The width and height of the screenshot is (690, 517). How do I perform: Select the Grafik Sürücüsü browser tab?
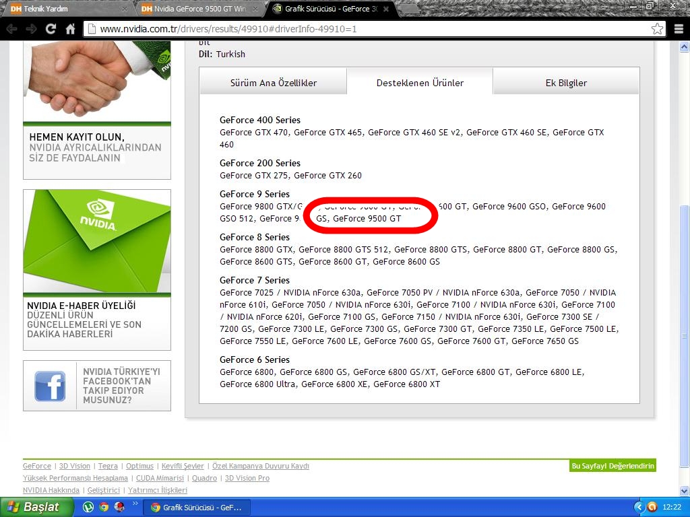coord(330,9)
